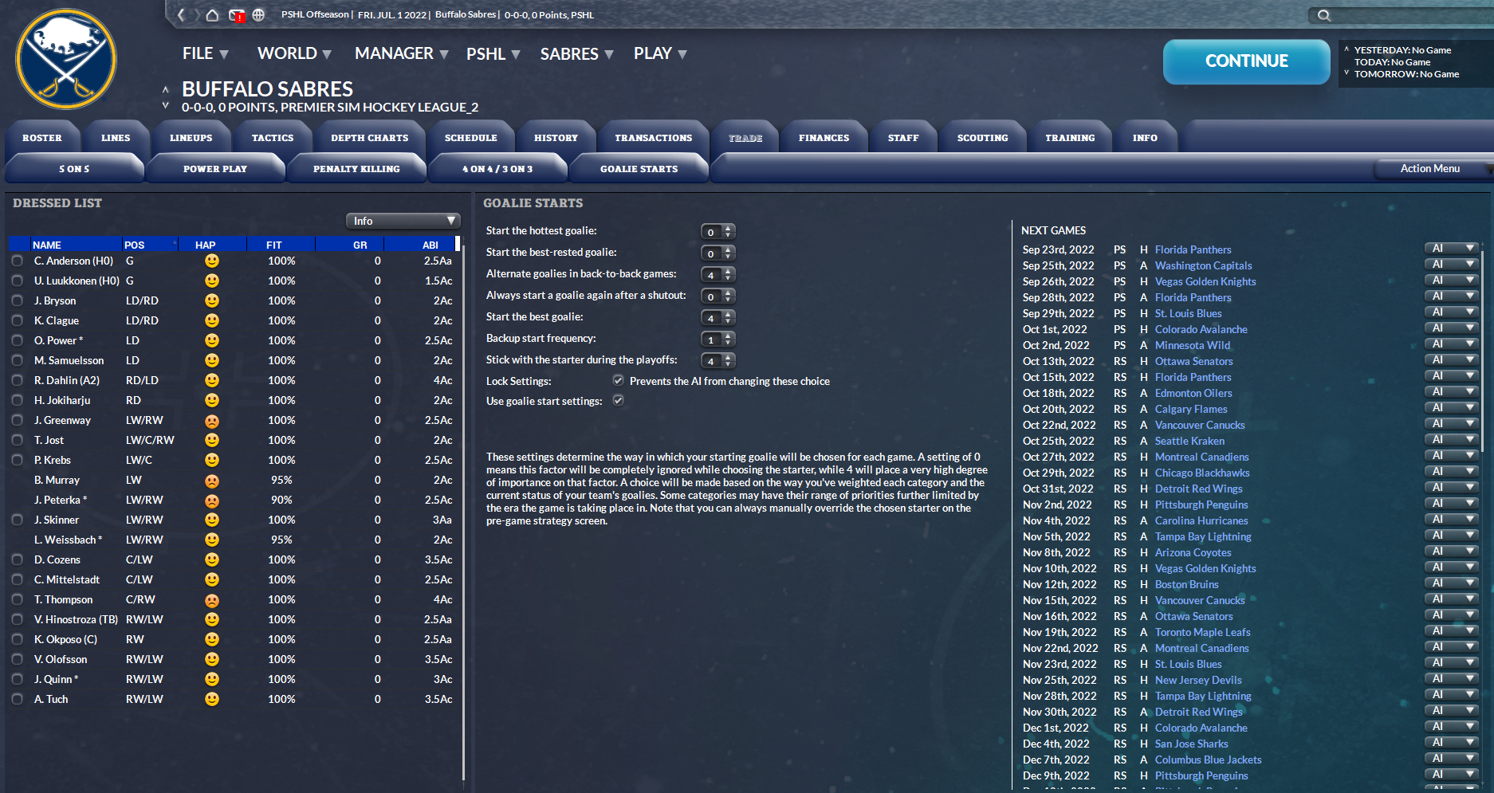Open the Columbus Blue Jackets link
Image resolution: width=1494 pixels, height=793 pixels.
tap(1208, 760)
